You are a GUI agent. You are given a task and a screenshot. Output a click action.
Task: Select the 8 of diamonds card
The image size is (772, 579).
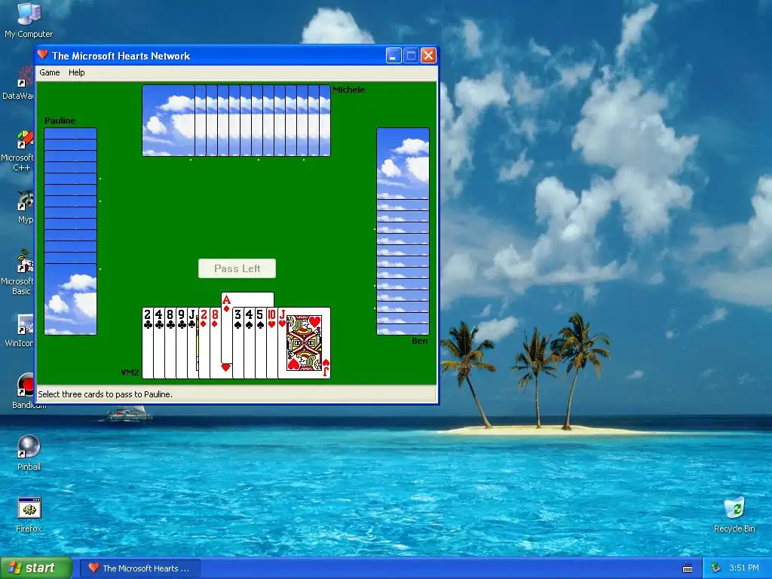pyautogui.click(x=215, y=343)
